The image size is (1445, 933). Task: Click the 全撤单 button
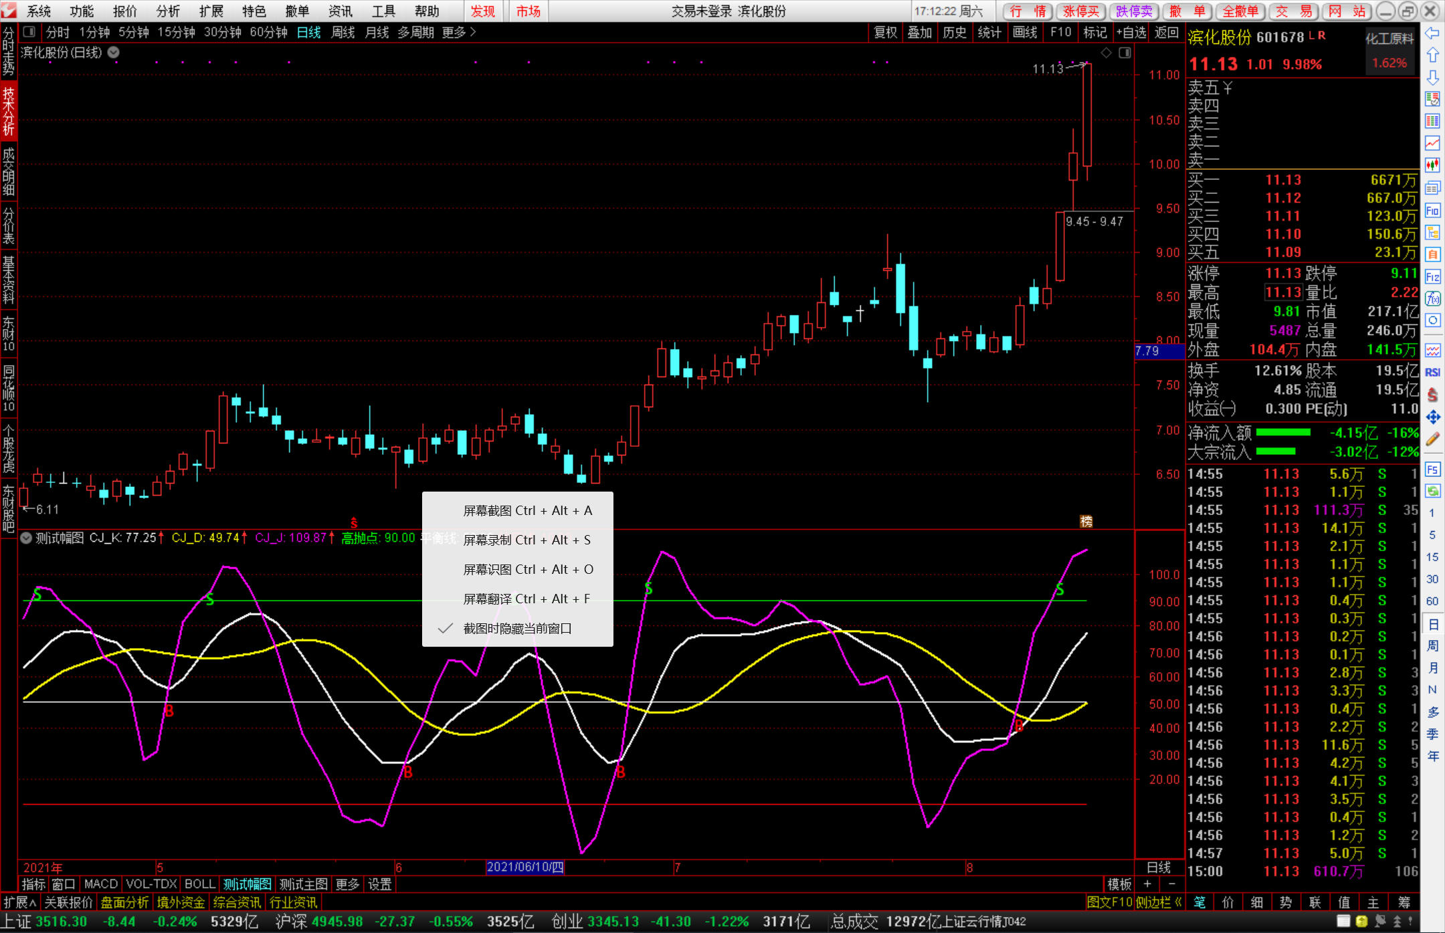(1241, 11)
